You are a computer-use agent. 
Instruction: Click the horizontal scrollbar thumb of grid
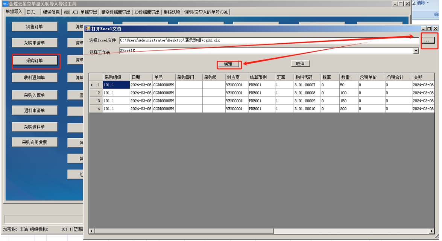point(184,231)
